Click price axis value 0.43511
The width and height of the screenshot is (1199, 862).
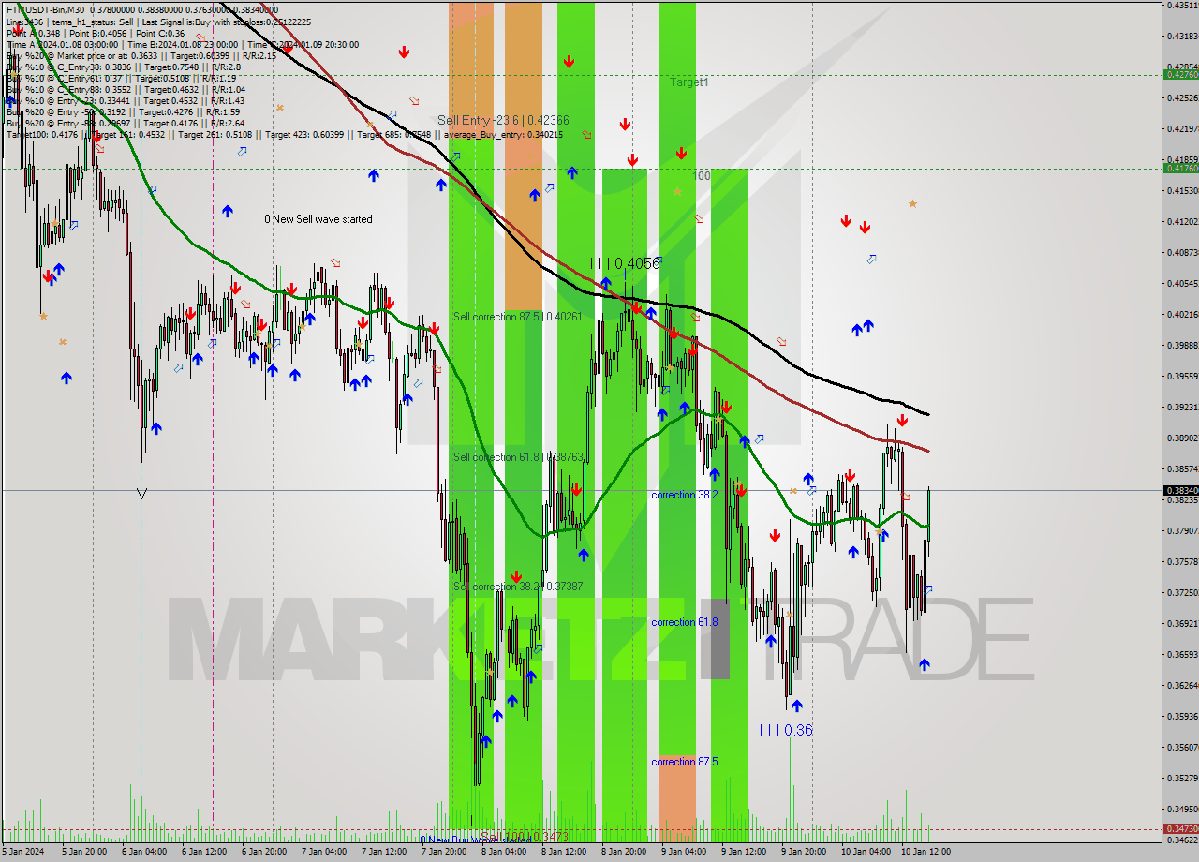(1182, 6)
